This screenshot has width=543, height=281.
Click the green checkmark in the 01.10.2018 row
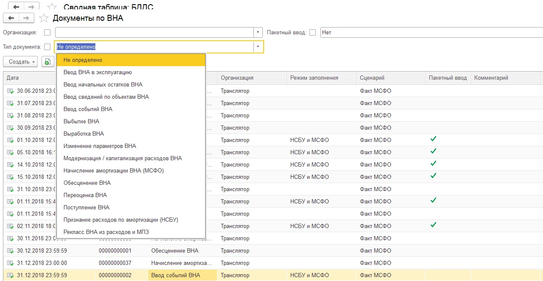[x=433, y=139]
